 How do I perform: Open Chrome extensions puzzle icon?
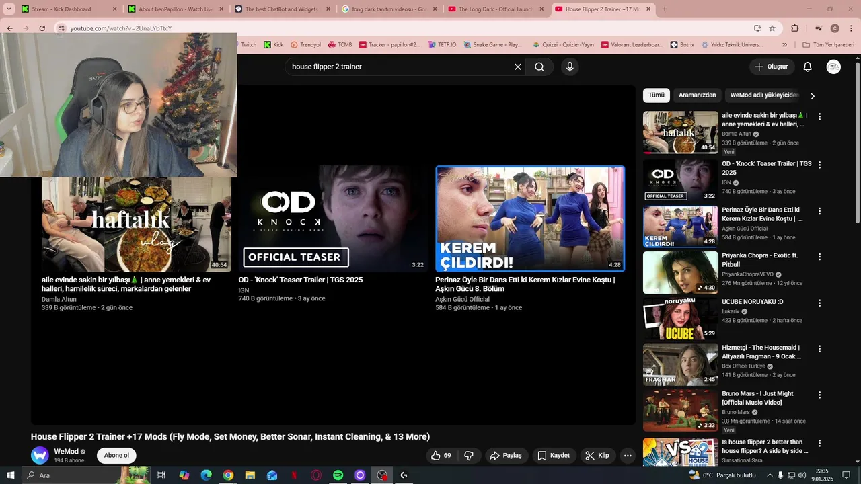pos(795,28)
